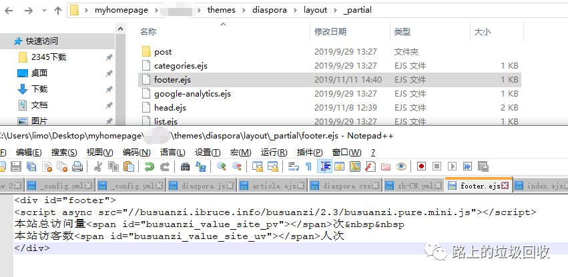Click the Close document toolbar icon
Screen dimensions: 568x277
tap(47, 166)
